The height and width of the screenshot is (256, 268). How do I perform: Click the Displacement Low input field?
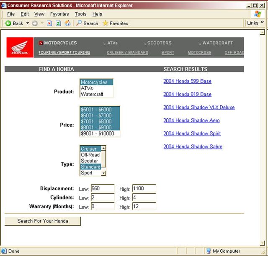pos(103,188)
